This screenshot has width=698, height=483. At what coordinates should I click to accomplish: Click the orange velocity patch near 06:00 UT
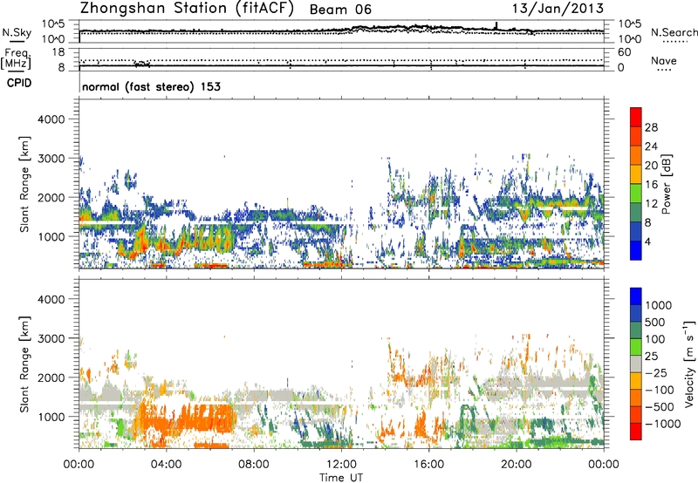[209, 418]
